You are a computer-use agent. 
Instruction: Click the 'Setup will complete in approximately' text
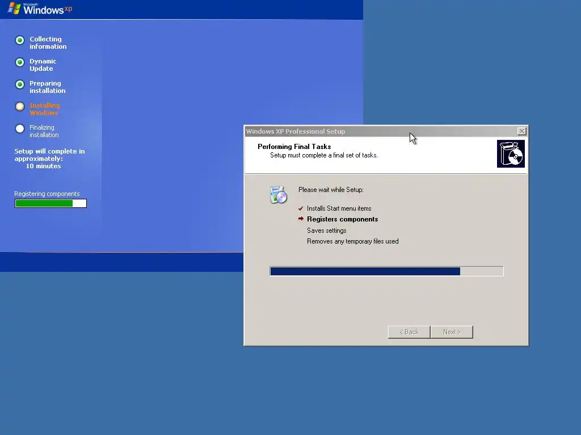coord(50,155)
